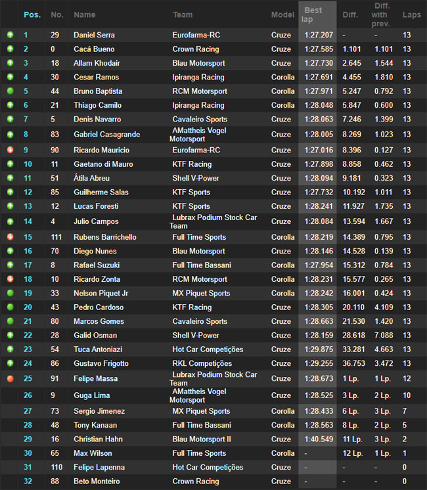Screen dimensions: 427x490
Task: Click the status icon for Gustavo Frigotto
Action: [x=11, y=363]
